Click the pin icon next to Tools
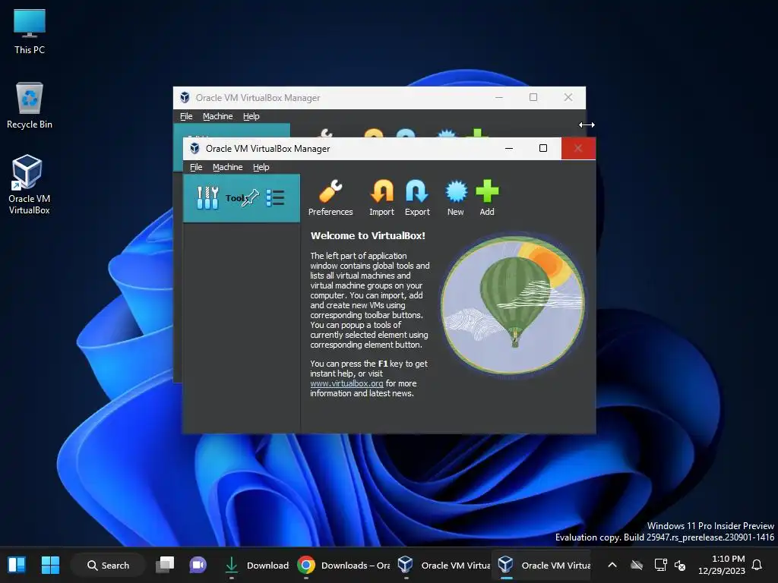 click(x=251, y=197)
